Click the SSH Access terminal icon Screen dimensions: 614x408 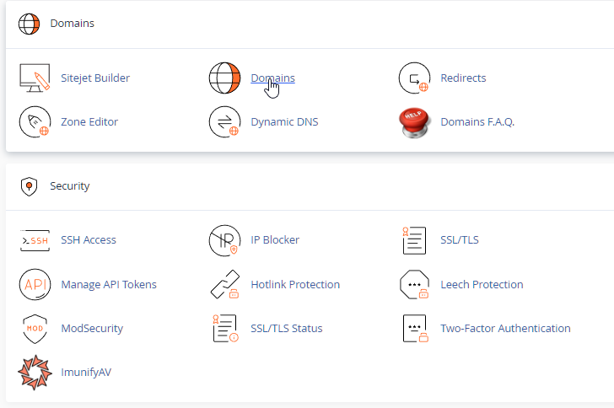[35, 240]
